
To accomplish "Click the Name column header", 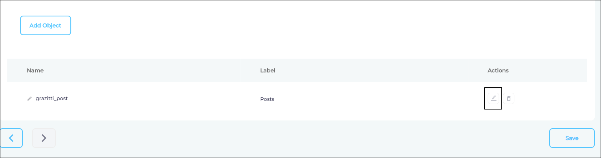I will click(35, 70).
